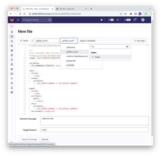Edit the file name field .gitlab-ci.yml
The height and width of the screenshot is (156, 161).
[x=47, y=41]
